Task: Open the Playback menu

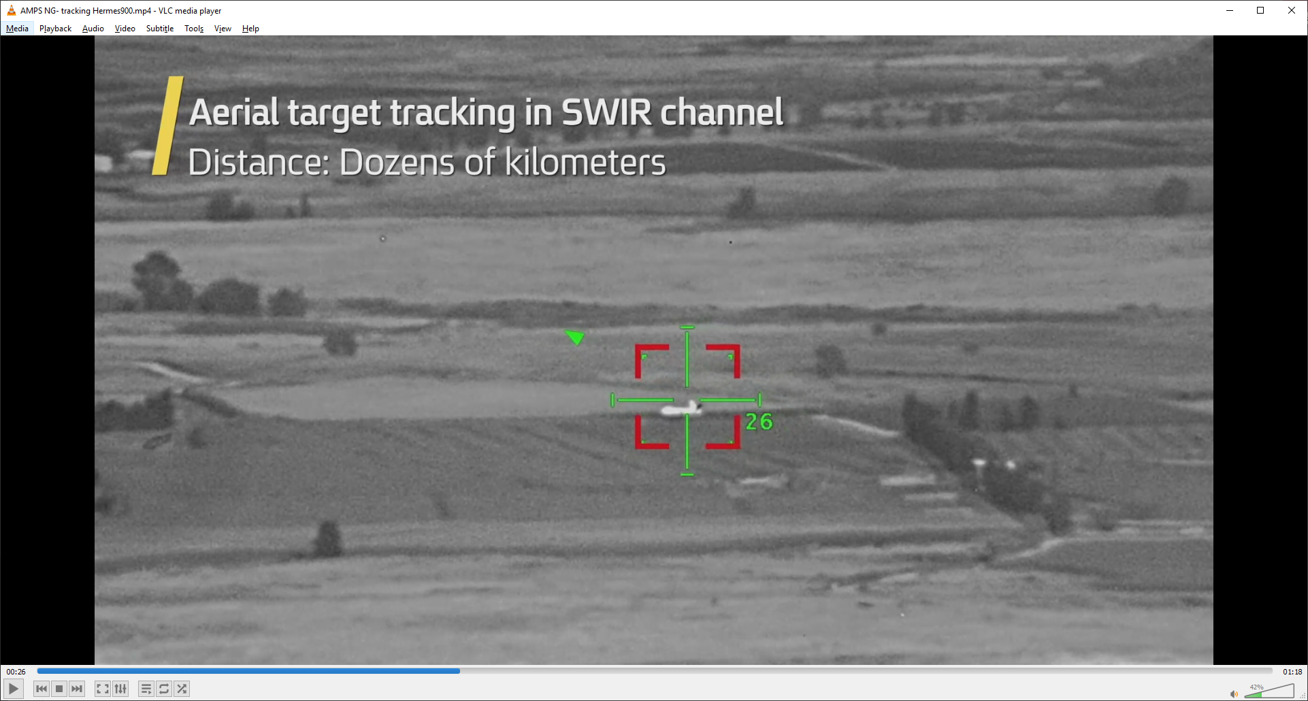Action: (x=55, y=29)
